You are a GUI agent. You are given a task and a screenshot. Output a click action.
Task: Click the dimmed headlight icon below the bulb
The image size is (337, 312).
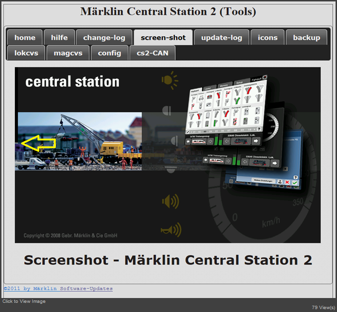click(x=167, y=111)
